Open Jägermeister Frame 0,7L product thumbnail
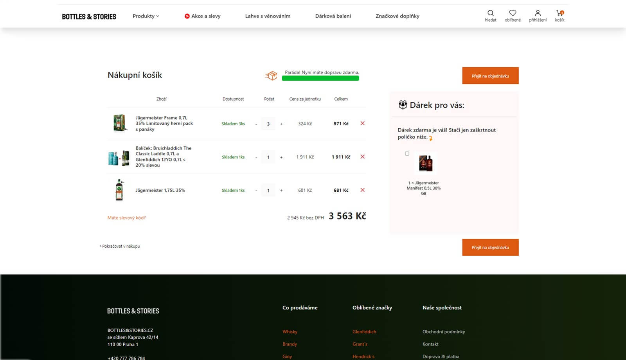Viewport: 626px width, 360px height. point(119,123)
